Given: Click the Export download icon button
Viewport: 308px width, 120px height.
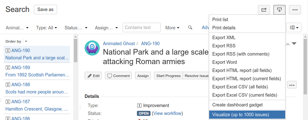Looking at the screenshot, I should click(279, 10).
